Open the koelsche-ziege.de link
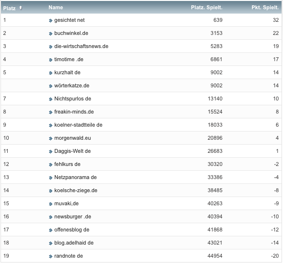This screenshot has height=263, width=283. (x=76, y=191)
